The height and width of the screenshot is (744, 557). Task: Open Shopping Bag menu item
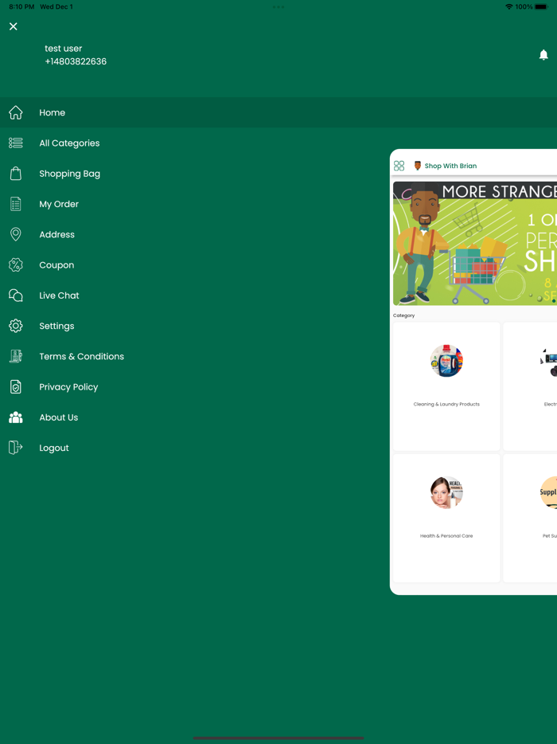click(70, 174)
